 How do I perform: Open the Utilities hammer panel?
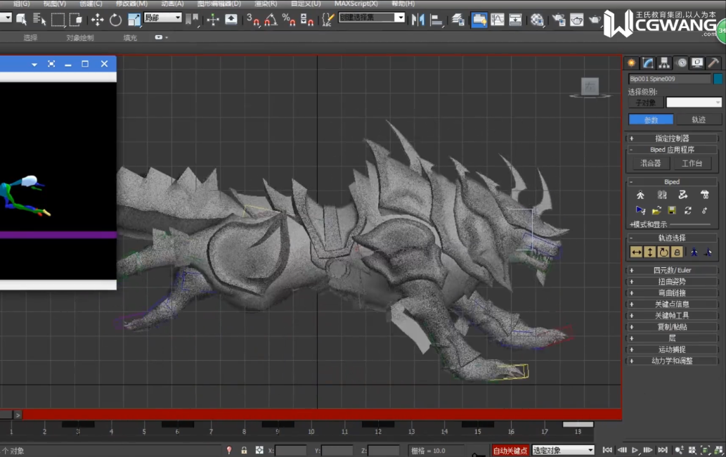713,63
